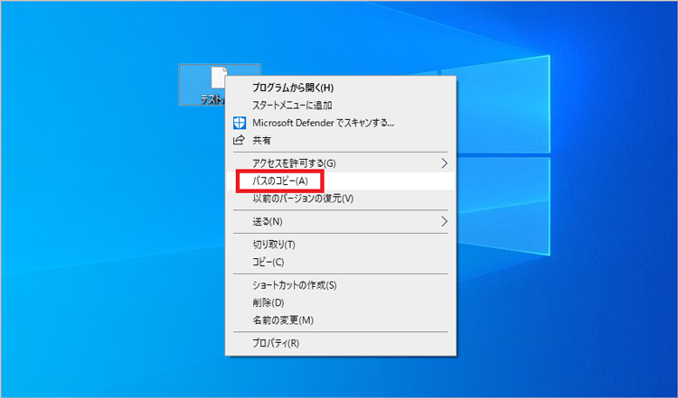The height and width of the screenshot is (398, 678).
Task: Choose プログラムから開く(H) in the context menu
Action: tap(340, 88)
